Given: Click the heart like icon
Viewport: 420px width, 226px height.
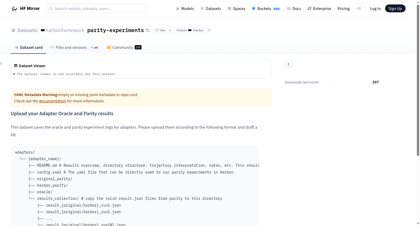Looking at the screenshot, I should [157, 30].
